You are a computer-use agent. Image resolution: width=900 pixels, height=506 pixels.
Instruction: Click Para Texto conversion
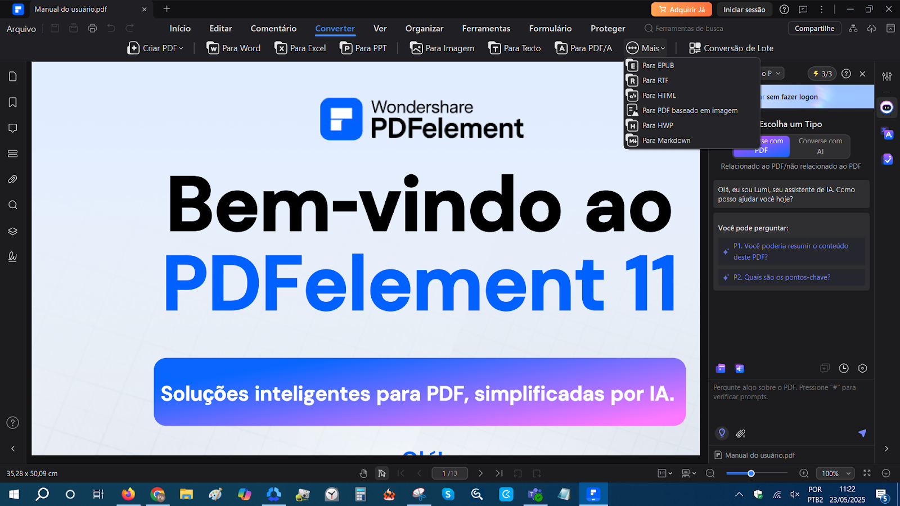tap(515, 48)
